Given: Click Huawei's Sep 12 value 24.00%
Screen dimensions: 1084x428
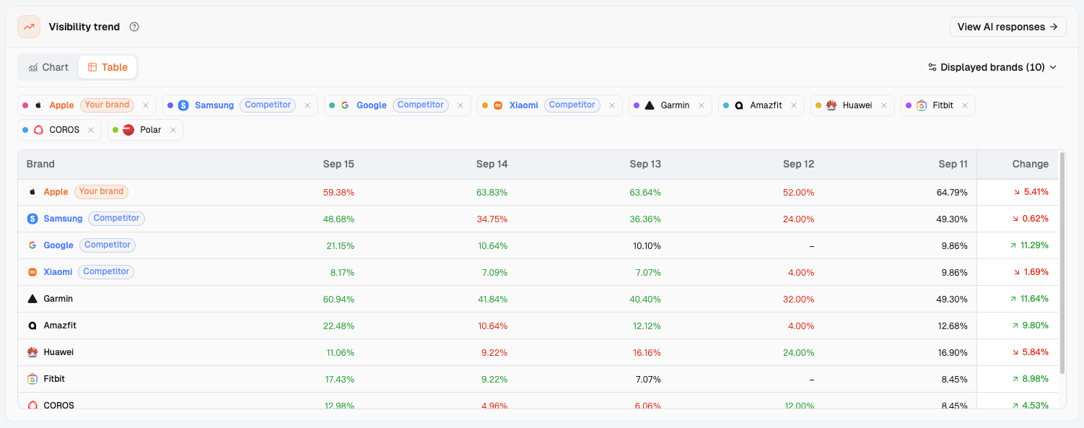Looking at the screenshot, I should 799,352.
